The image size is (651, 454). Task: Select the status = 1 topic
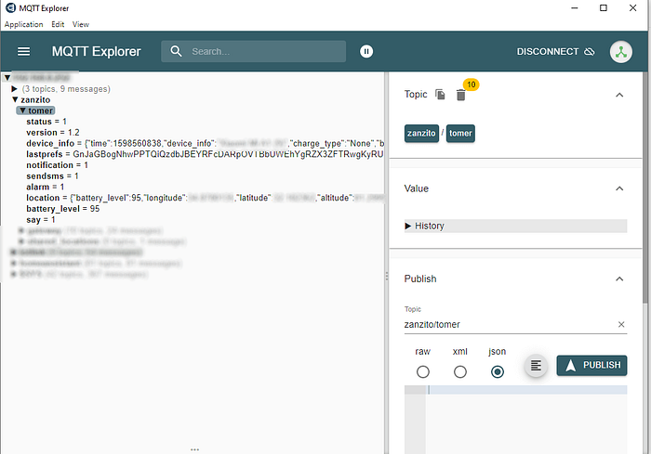coord(46,122)
